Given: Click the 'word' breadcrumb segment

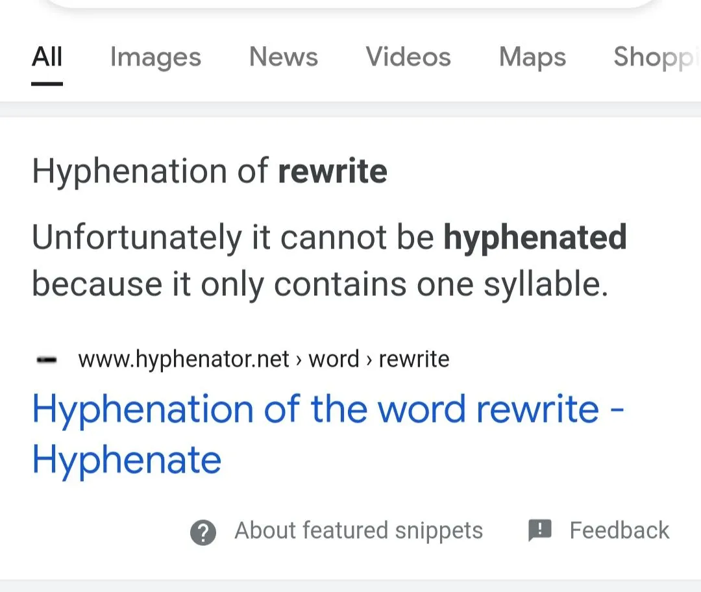Looking at the screenshot, I should (x=334, y=359).
